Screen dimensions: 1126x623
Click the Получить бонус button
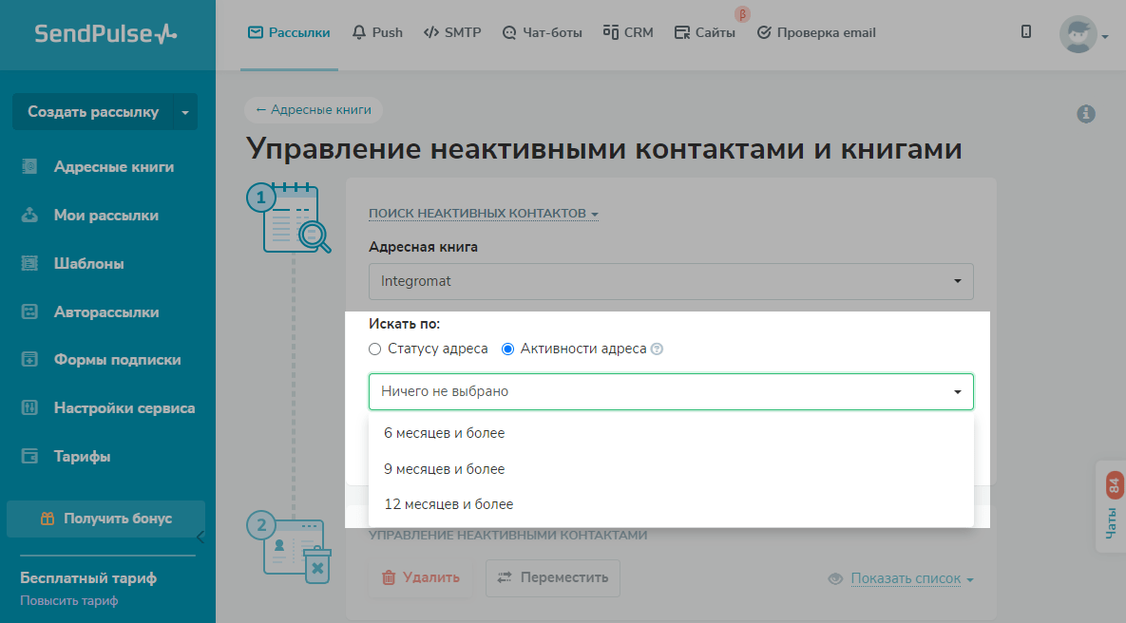coord(105,519)
